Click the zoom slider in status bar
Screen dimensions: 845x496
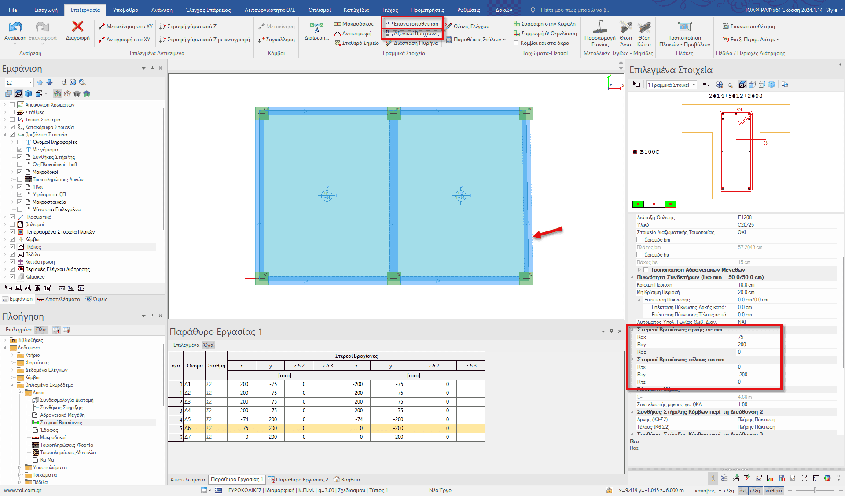click(815, 490)
